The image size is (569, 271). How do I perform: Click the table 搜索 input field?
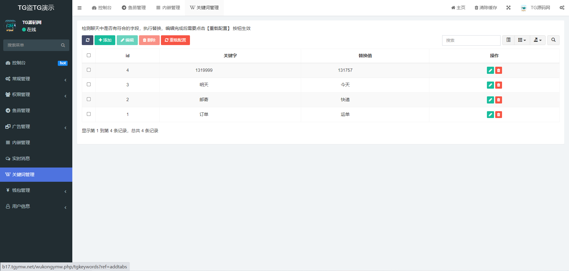[x=471, y=40]
